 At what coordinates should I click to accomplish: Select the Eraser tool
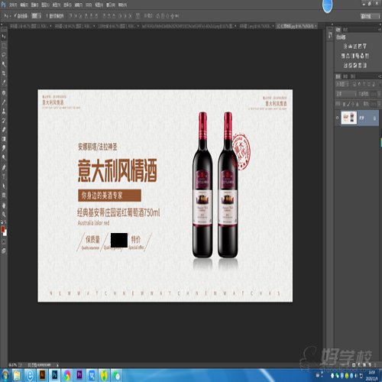coord(4,130)
